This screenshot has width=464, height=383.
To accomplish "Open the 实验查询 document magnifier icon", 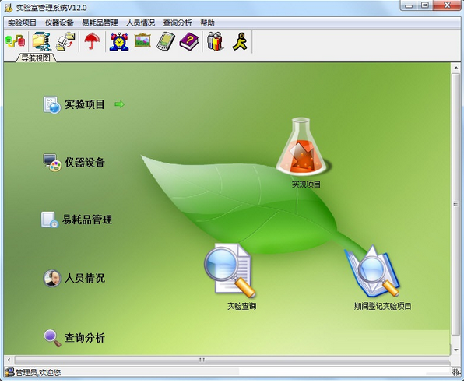I will [x=230, y=270].
